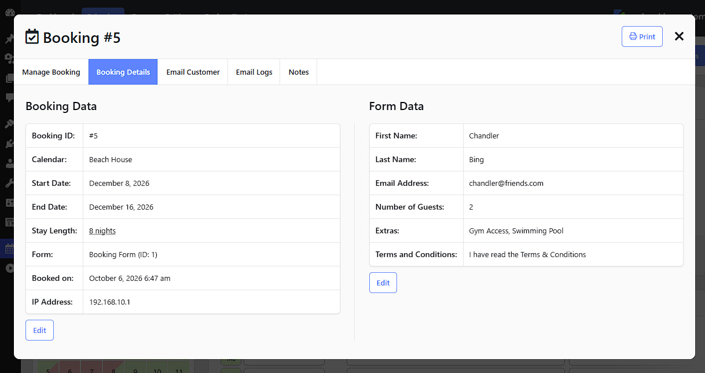The image size is (705, 373).
Task: Open Pages icon in background sidebar
Action: coord(10,78)
